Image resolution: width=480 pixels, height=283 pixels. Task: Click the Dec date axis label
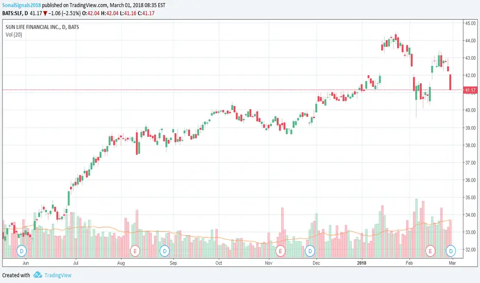(x=316, y=263)
